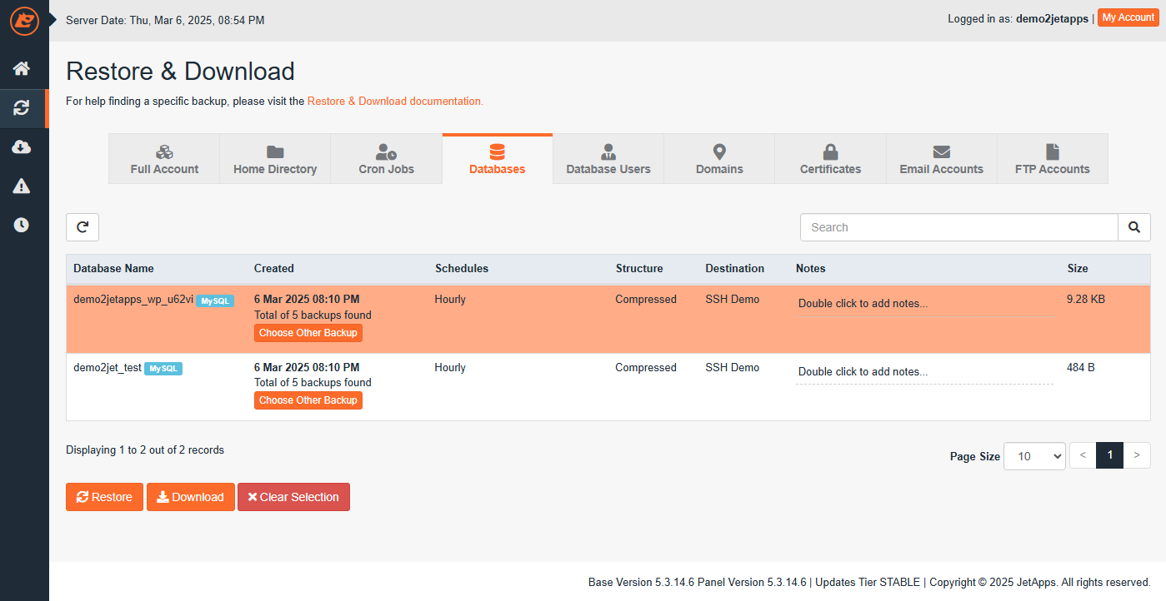Viewport: 1166px width, 601px height.
Task: Switch to the Email Accounts tab
Action: (x=941, y=159)
